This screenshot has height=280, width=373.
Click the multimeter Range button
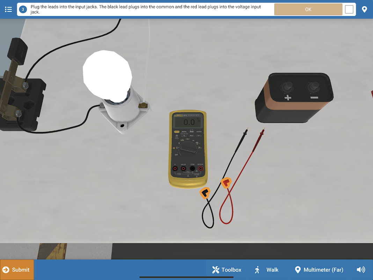191,132
